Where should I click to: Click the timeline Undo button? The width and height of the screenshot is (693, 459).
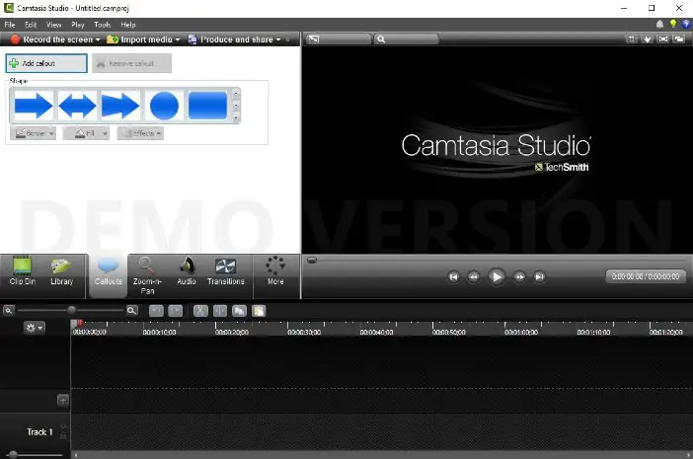(x=156, y=311)
